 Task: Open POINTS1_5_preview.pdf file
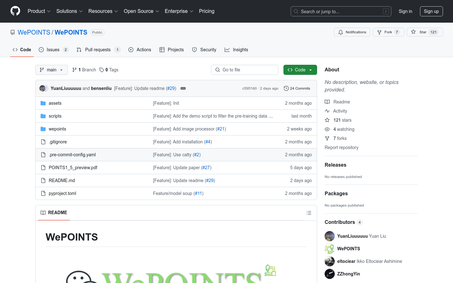click(73, 168)
